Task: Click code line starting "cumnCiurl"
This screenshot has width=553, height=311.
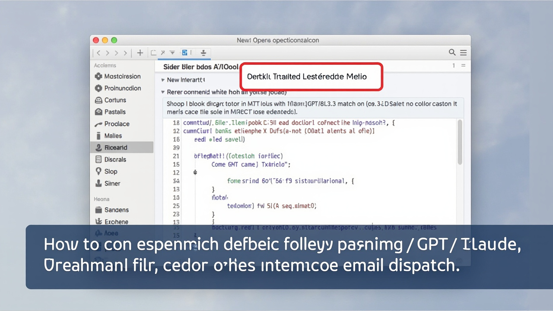Action: tap(279, 131)
